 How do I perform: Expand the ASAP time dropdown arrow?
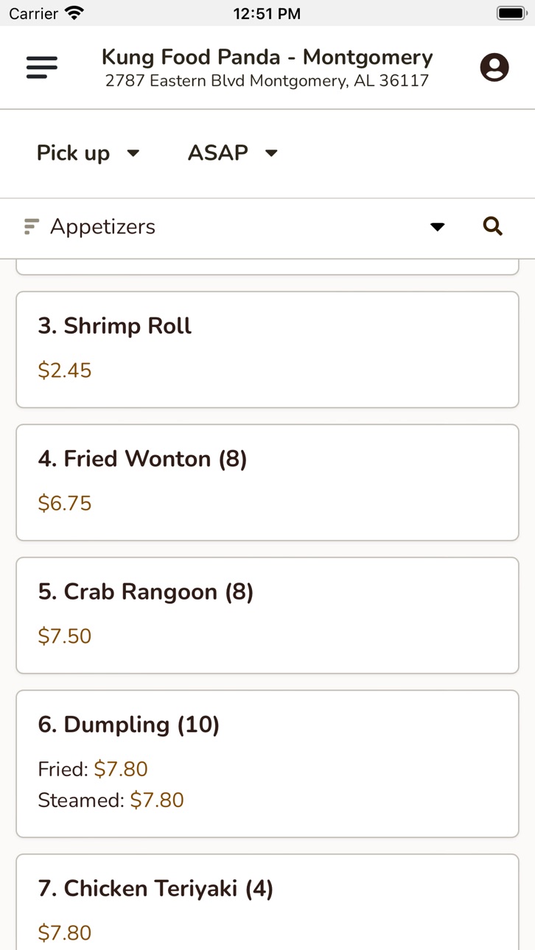pos(271,153)
